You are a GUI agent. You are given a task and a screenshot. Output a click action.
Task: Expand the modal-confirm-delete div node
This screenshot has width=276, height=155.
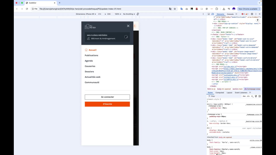(x=211, y=58)
